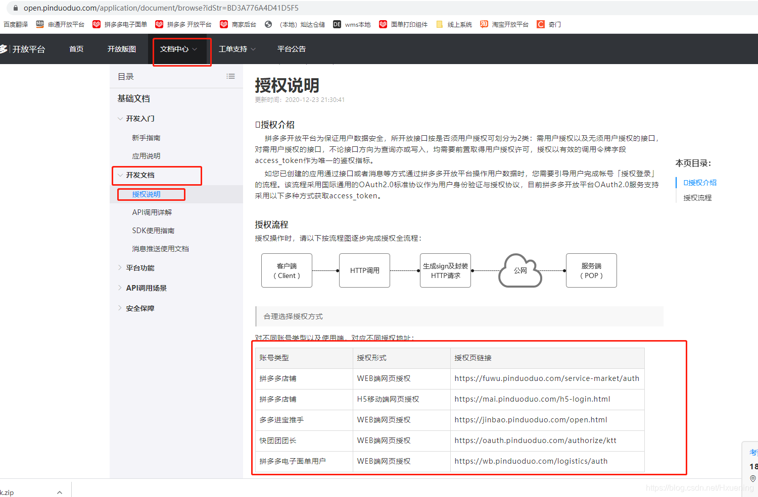Click the 开发入门 section label

pyautogui.click(x=140, y=119)
